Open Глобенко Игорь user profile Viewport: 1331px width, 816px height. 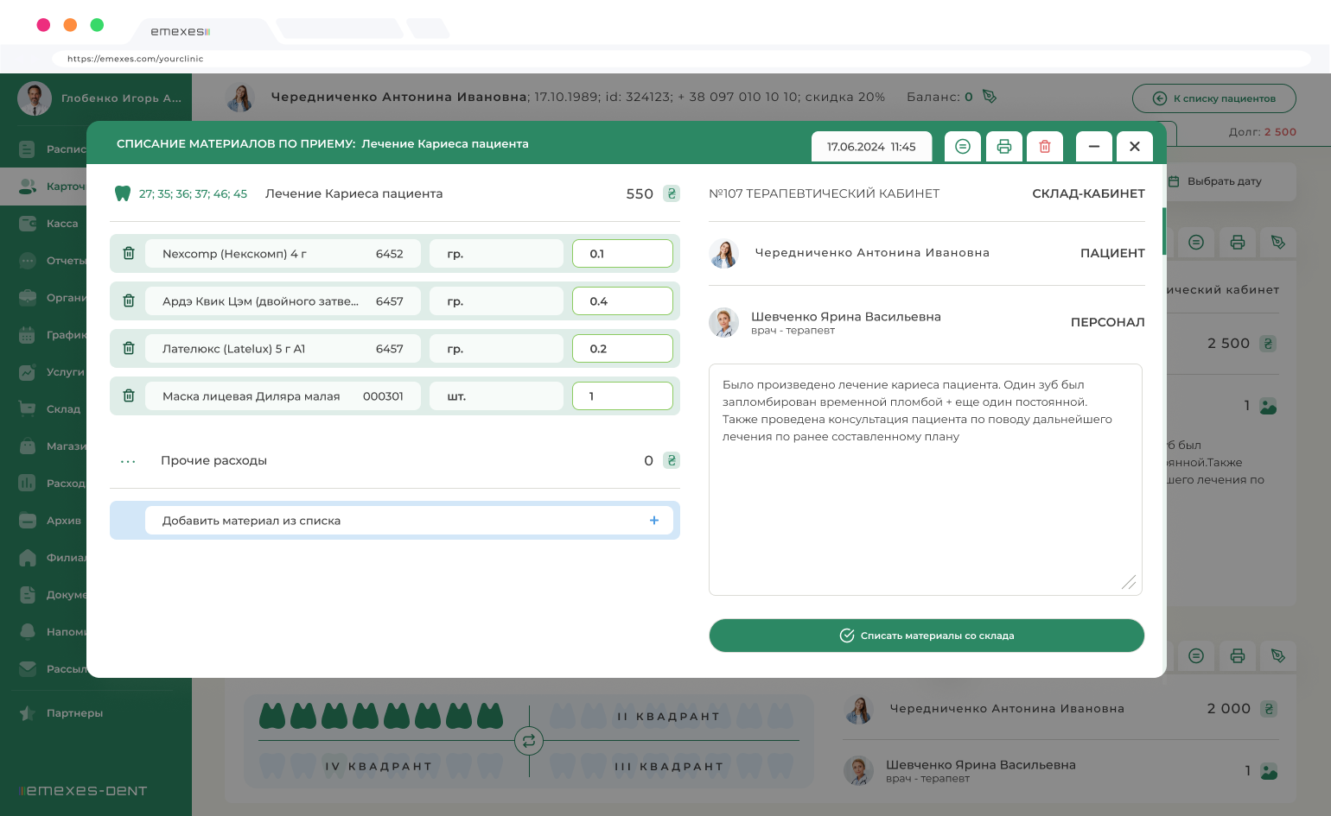coord(99,98)
